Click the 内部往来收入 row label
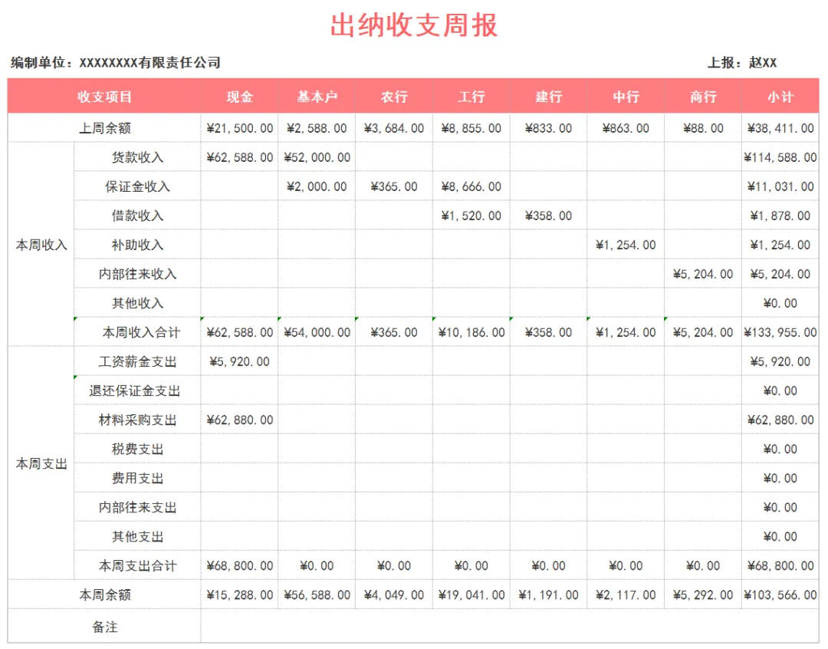The image size is (828, 649). (x=137, y=274)
